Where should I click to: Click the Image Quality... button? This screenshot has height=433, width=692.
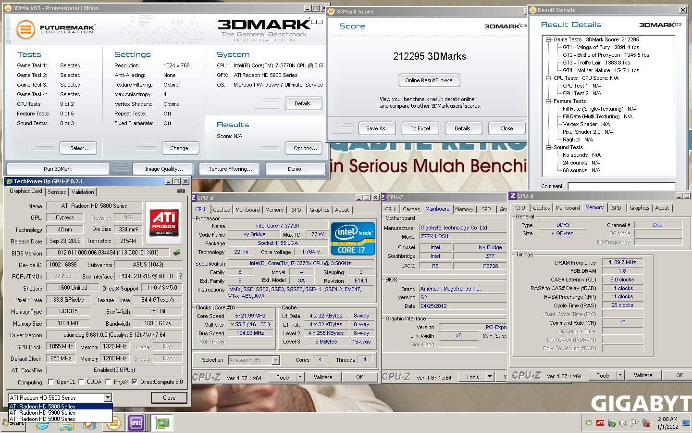coord(164,169)
